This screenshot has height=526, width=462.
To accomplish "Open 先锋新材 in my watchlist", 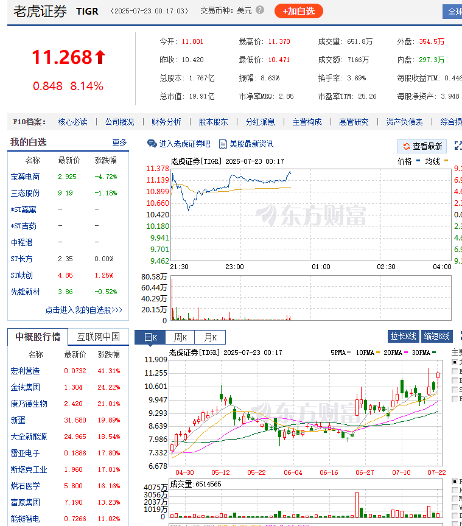I will coord(25,292).
